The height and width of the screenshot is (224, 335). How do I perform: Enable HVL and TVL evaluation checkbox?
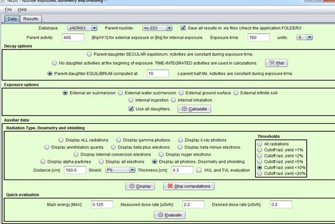click(x=199, y=170)
